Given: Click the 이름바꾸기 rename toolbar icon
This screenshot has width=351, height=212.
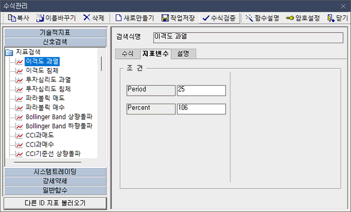Looking at the screenshot, I should (x=40, y=18).
